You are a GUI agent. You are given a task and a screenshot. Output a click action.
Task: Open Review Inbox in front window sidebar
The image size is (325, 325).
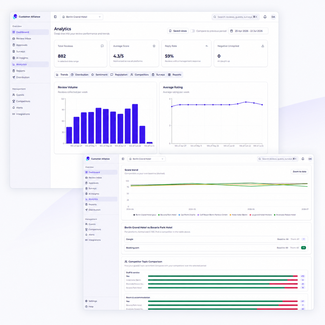point(101,178)
